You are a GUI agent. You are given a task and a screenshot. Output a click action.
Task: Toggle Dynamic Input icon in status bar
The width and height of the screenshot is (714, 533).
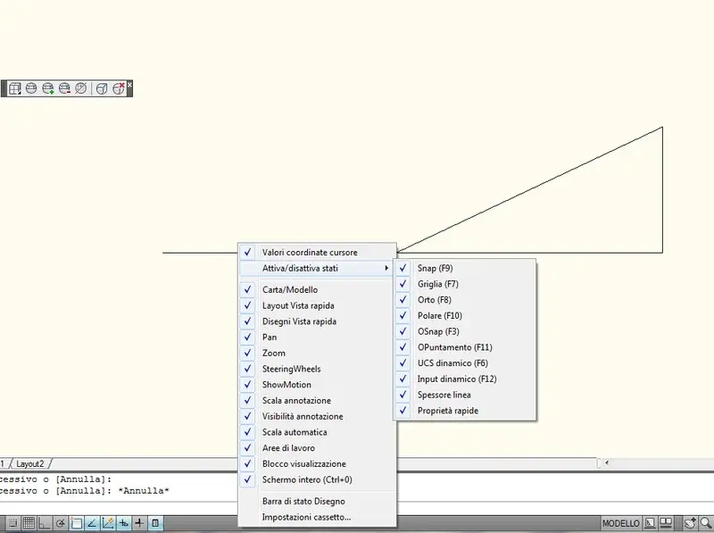pyautogui.click(x=123, y=523)
